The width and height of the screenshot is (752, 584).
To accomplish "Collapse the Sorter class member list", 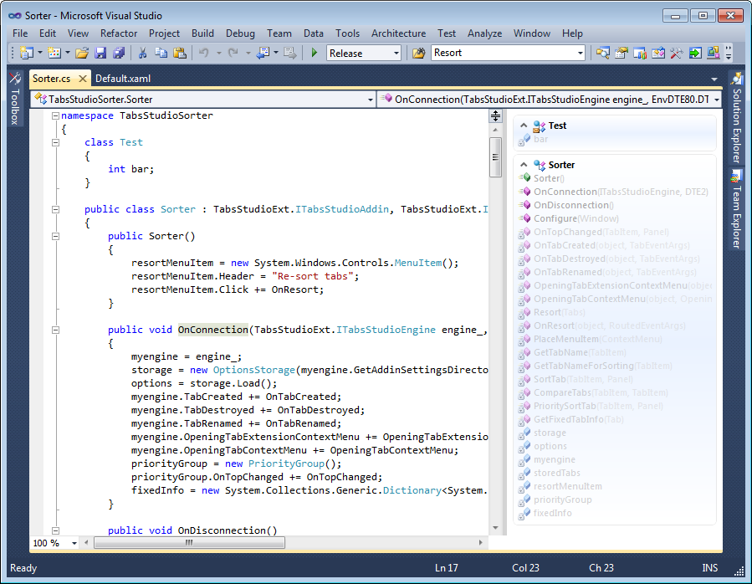I will pos(523,165).
